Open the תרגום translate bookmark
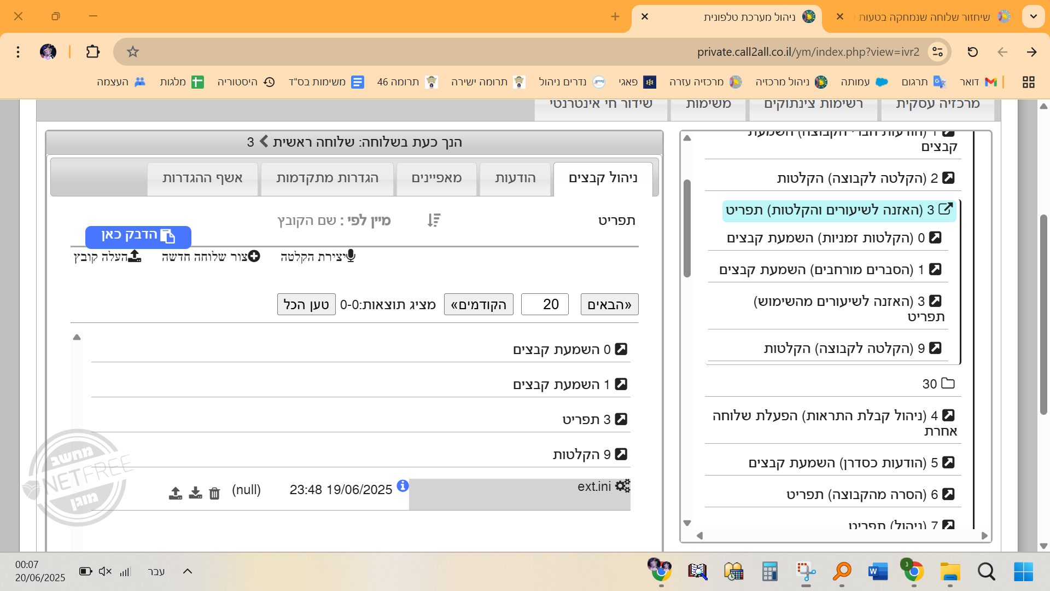Viewport: 1050px width, 591px height. (x=924, y=82)
